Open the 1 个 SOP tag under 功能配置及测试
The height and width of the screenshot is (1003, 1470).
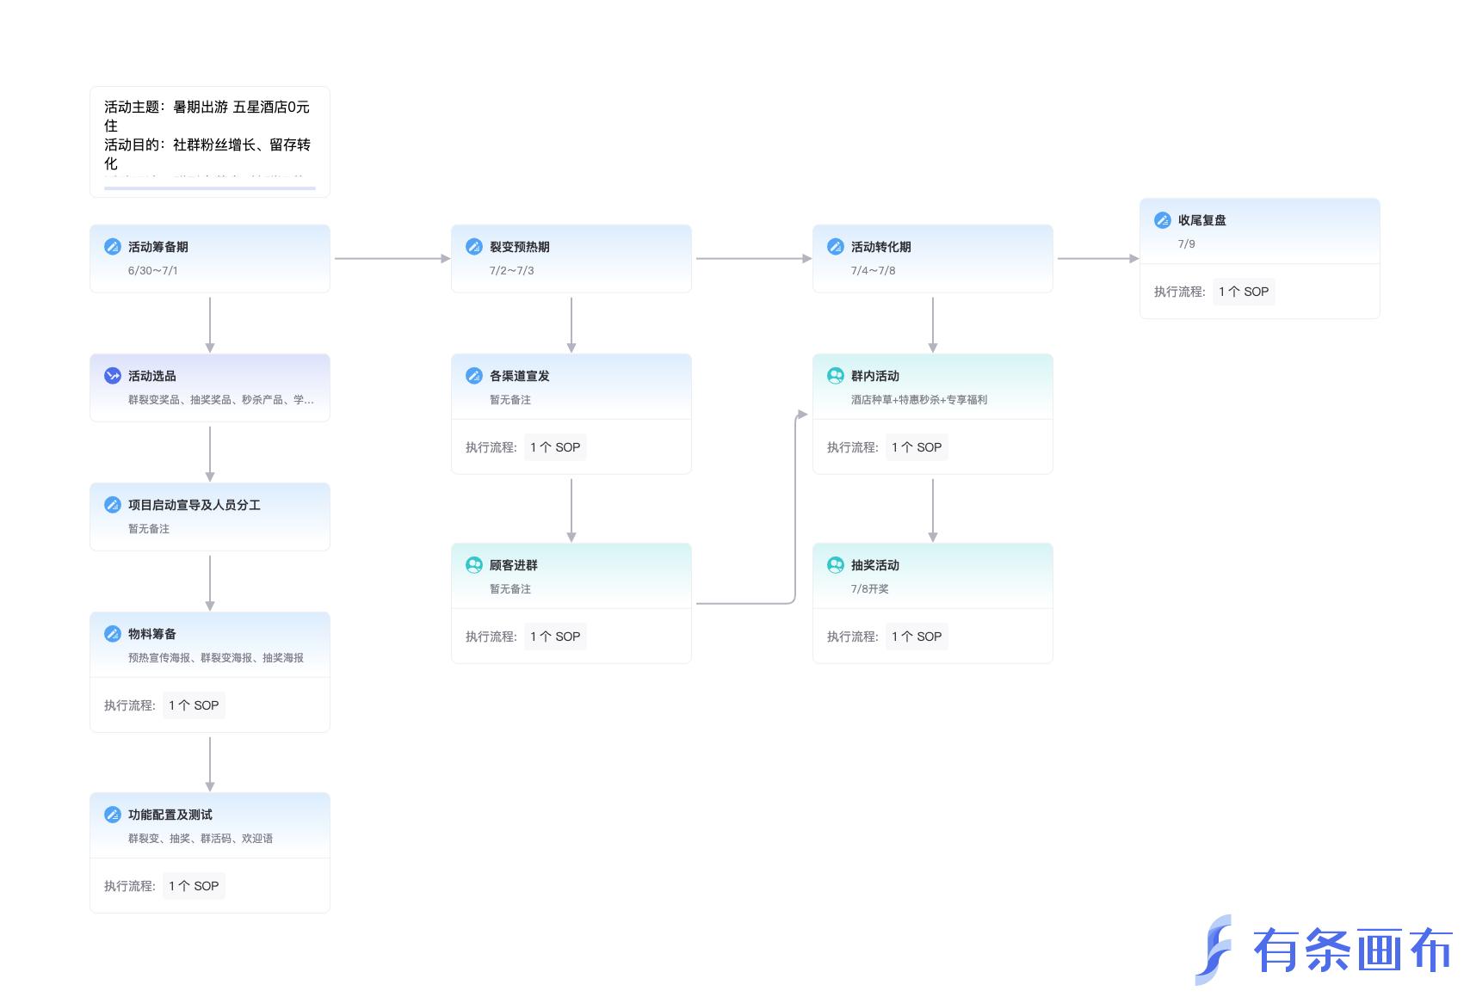click(x=194, y=886)
